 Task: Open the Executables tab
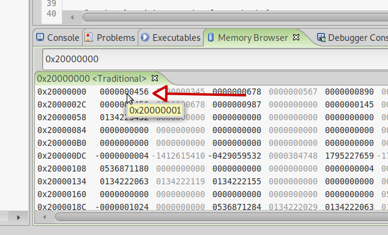click(x=171, y=38)
